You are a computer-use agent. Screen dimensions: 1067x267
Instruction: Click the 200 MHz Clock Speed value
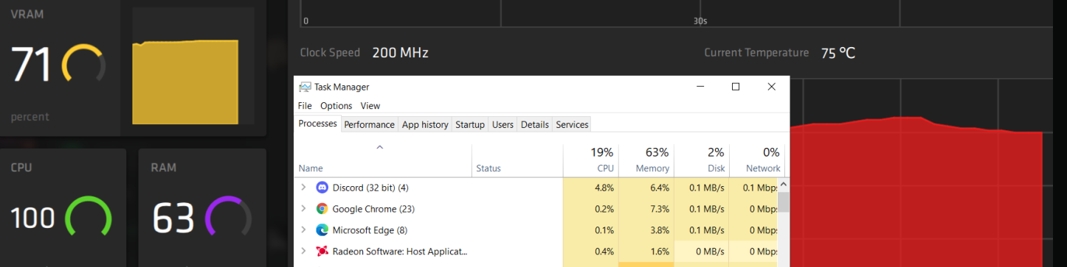(x=400, y=53)
